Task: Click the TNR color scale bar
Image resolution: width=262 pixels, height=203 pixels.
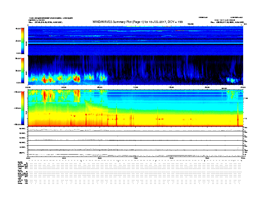Action: (x=22, y=108)
